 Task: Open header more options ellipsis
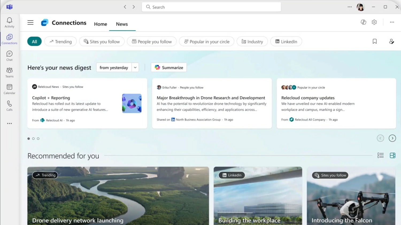pyautogui.click(x=392, y=22)
